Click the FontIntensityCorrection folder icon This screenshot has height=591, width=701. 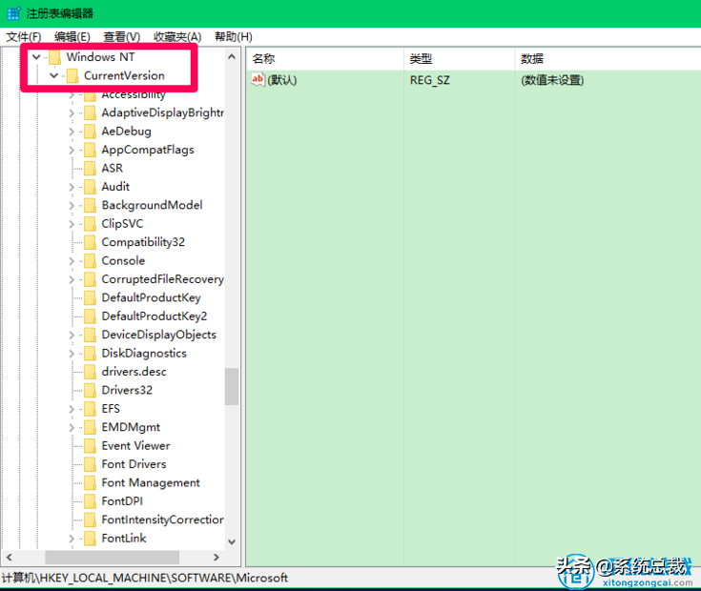[x=90, y=520]
